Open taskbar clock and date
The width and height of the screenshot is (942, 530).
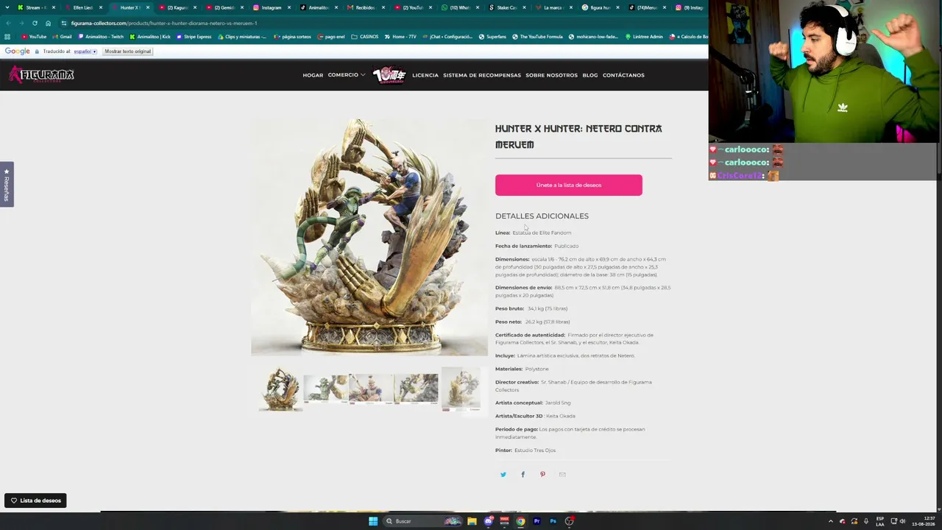tap(924, 521)
